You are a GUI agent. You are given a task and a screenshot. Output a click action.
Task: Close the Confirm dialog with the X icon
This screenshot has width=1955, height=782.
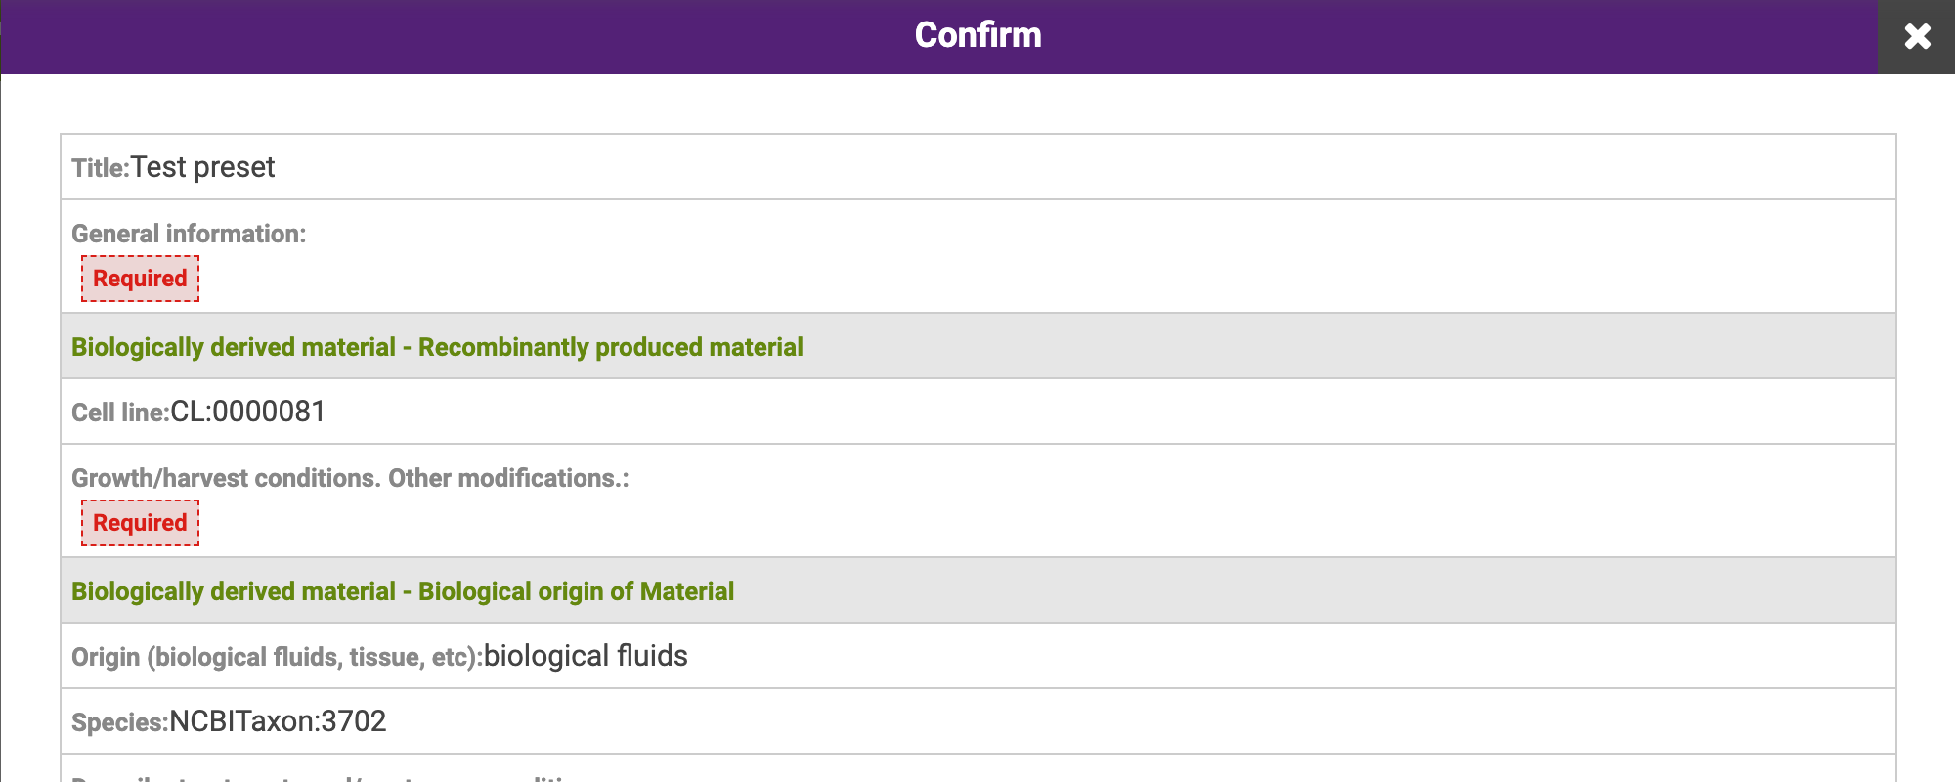[1917, 37]
